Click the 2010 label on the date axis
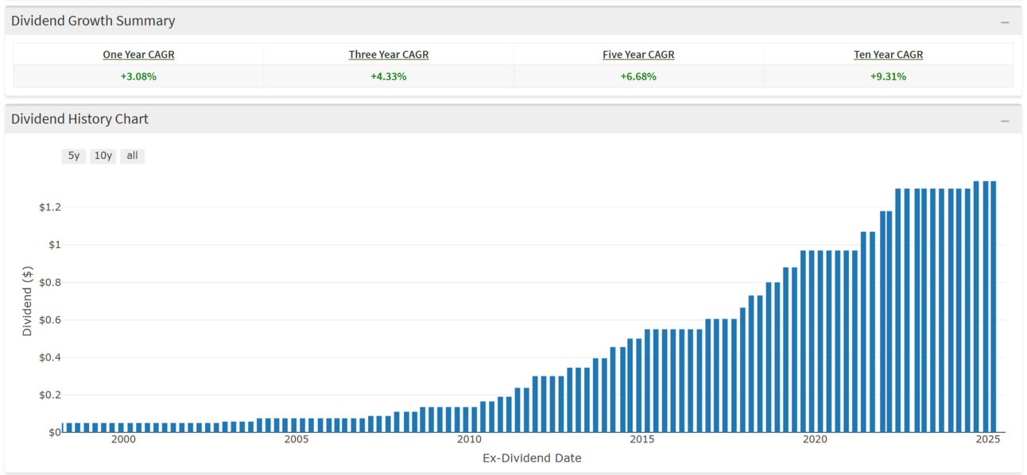 click(x=469, y=439)
